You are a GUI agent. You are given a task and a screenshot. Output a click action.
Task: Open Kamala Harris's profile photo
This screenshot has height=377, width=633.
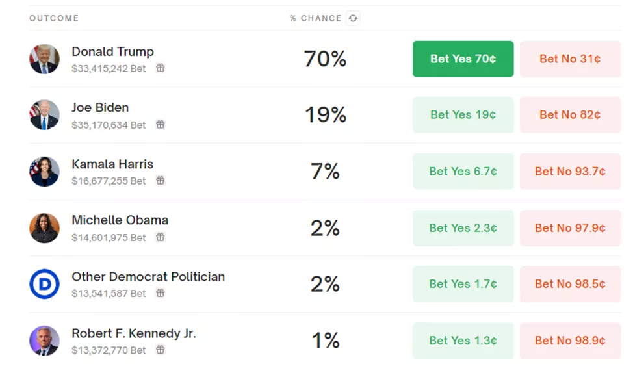(x=44, y=172)
